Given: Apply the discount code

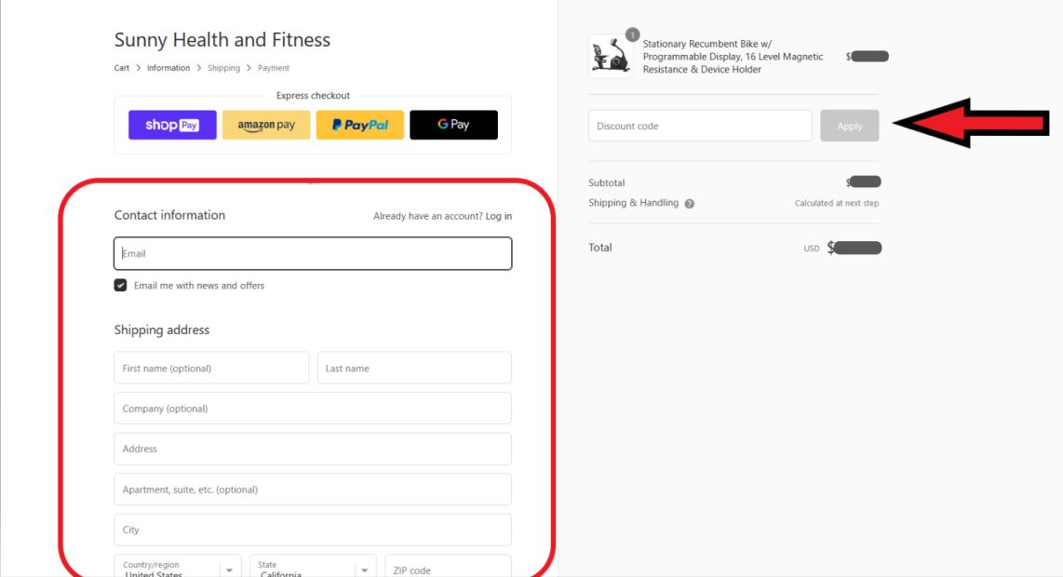Looking at the screenshot, I should (850, 126).
